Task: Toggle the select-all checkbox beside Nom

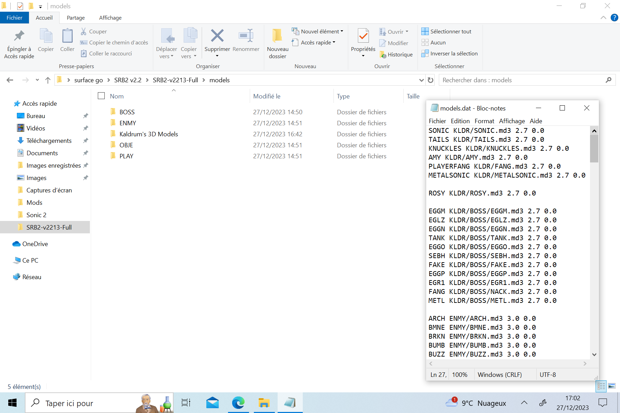Action: click(101, 96)
